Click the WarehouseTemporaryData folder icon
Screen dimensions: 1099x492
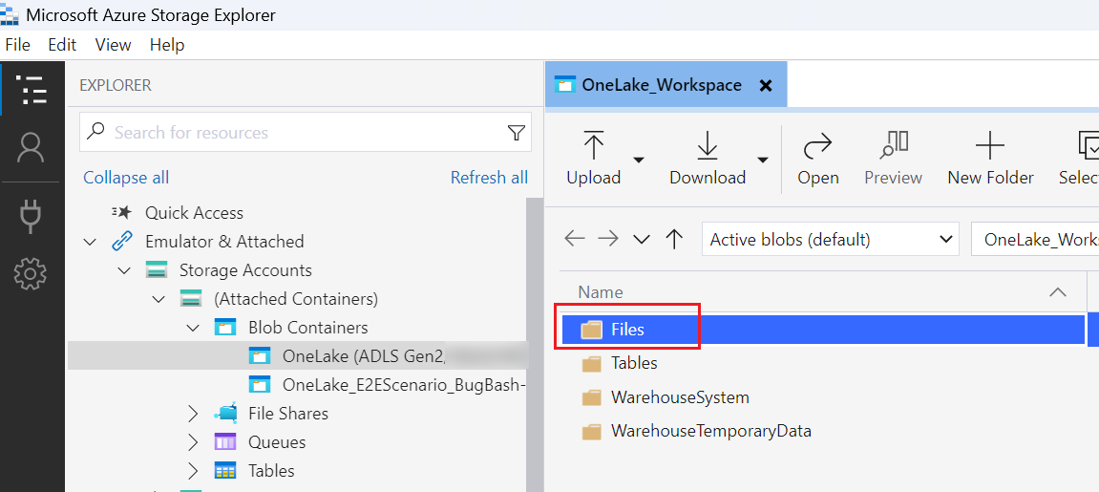click(592, 431)
